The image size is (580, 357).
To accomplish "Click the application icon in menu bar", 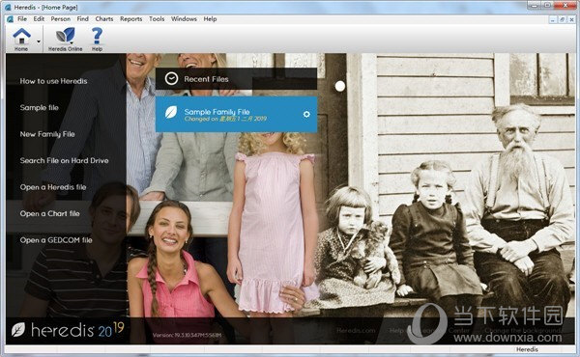I will pos(10,19).
